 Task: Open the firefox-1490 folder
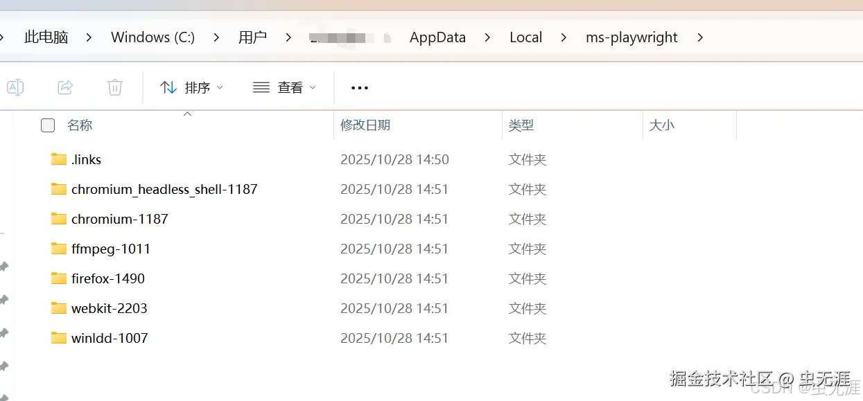[x=108, y=278]
